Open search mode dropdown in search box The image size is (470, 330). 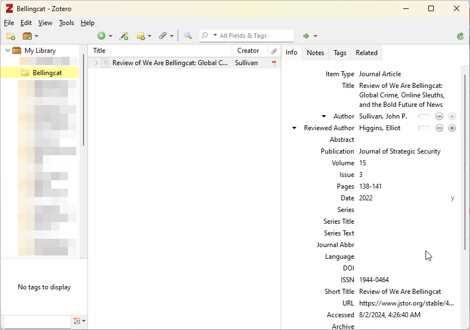tap(215, 35)
